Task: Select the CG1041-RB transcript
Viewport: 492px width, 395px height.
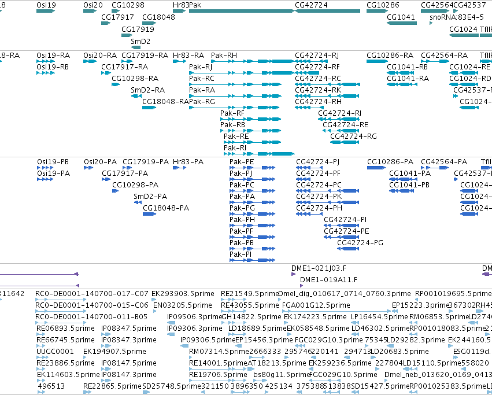Action: [400, 73]
